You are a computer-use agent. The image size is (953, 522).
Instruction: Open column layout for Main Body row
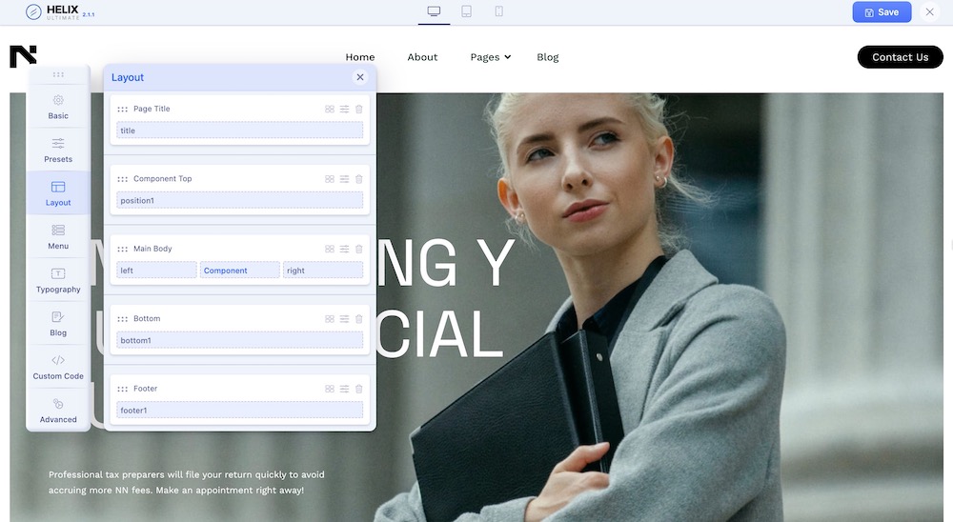pyautogui.click(x=330, y=250)
